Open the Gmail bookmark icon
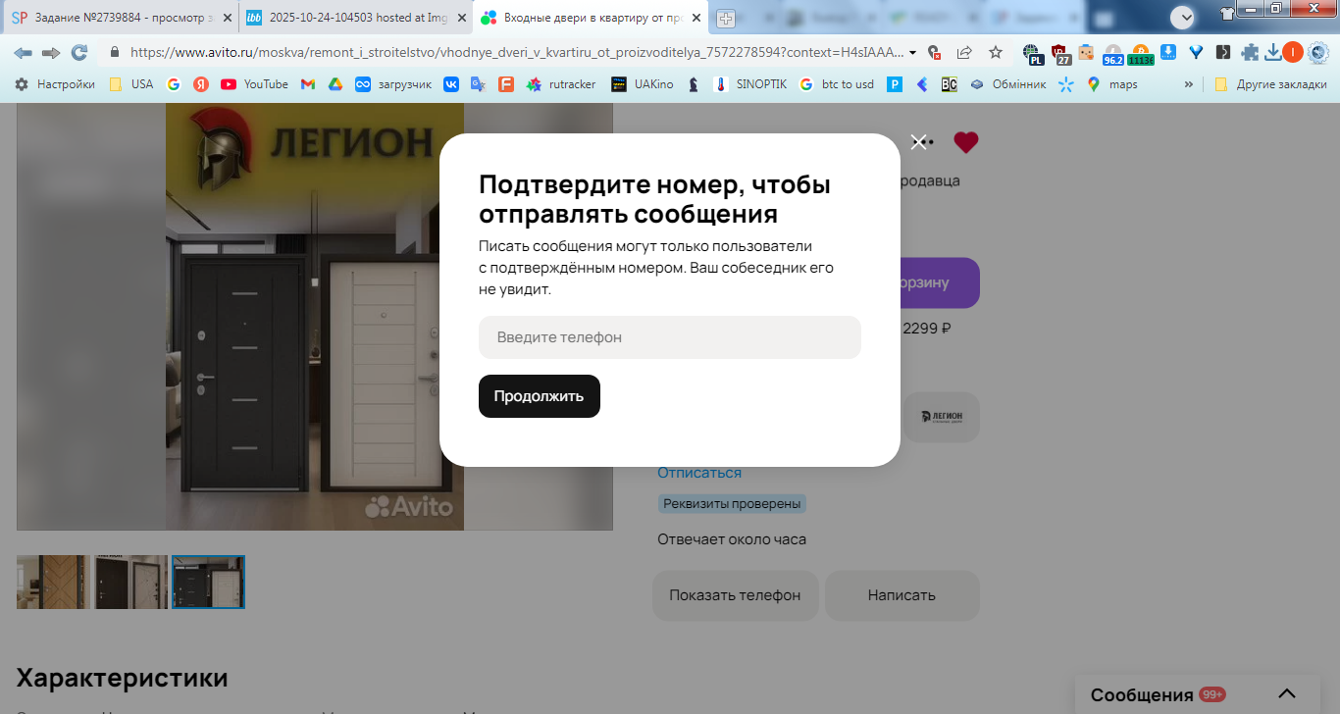 click(308, 84)
